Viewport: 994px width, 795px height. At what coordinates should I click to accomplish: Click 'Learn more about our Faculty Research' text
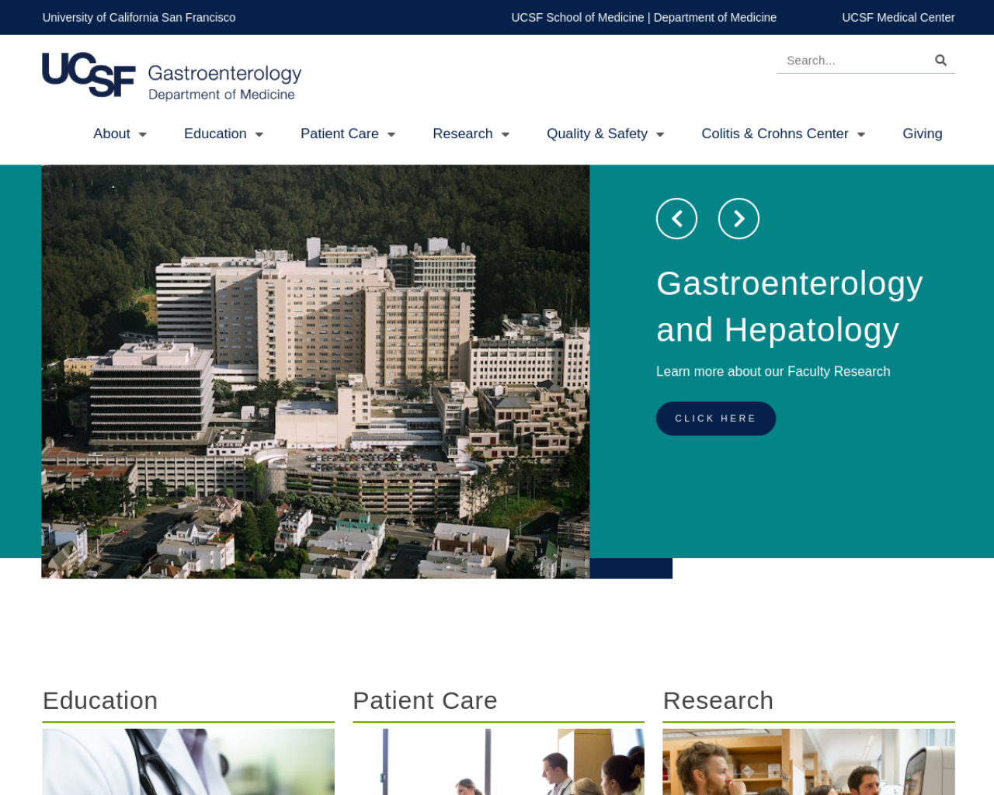tap(773, 371)
